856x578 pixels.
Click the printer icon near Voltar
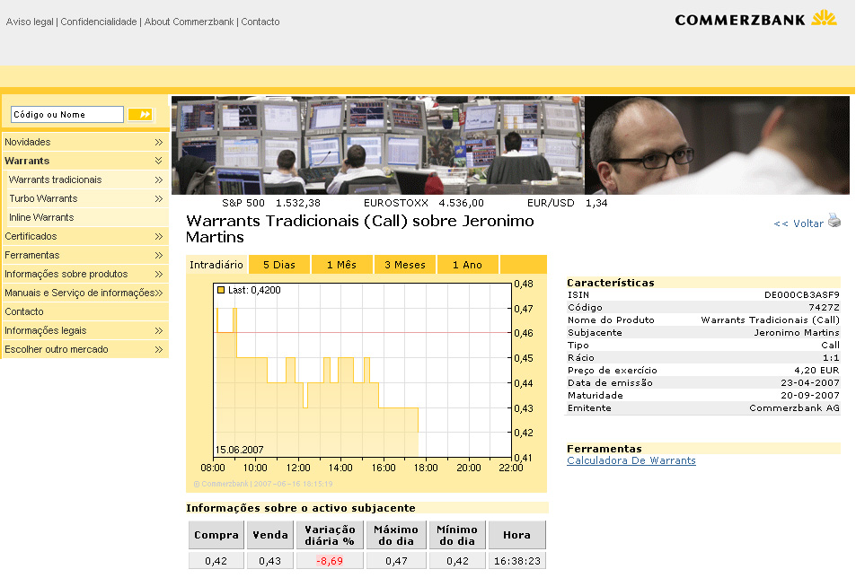pos(834,220)
